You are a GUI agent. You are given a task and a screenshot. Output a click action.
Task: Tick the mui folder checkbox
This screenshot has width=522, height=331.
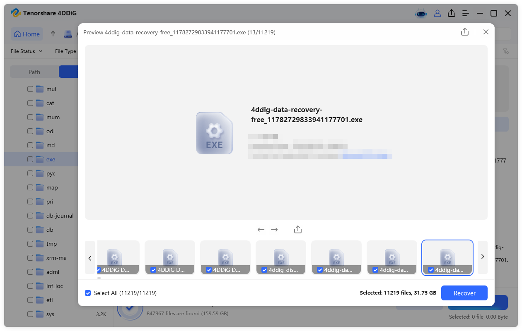(x=30, y=89)
